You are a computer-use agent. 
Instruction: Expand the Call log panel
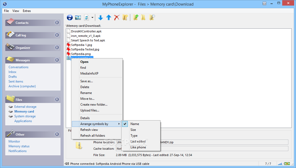(x=57, y=35)
